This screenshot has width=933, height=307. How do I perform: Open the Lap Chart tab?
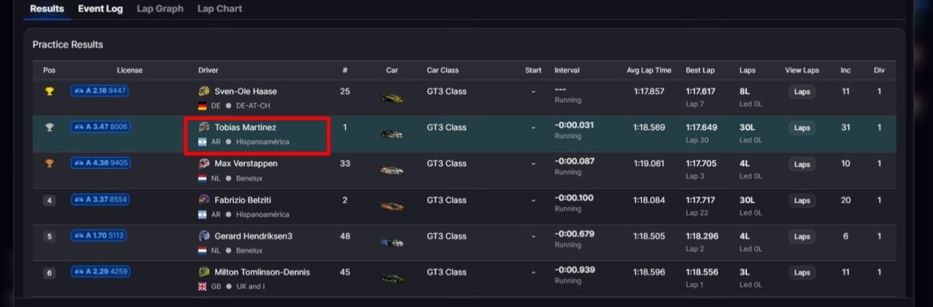pyautogui.click(x=220, y=9)
